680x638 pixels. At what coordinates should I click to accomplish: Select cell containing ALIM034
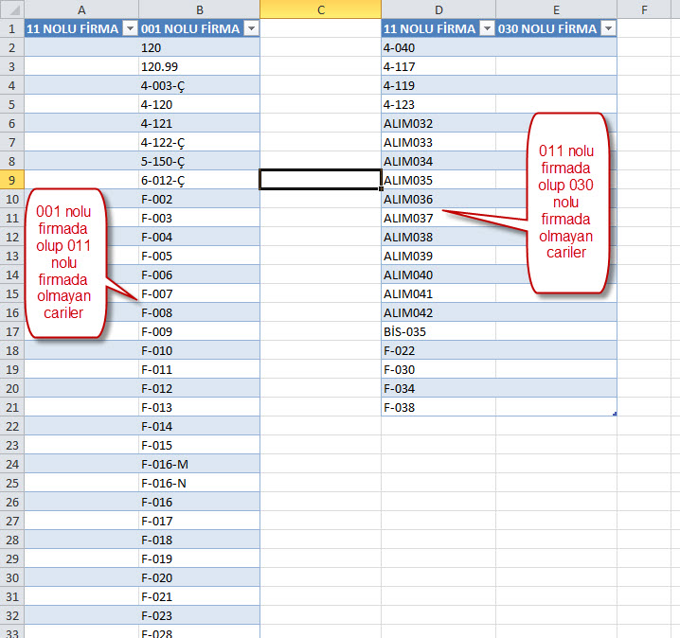pyautogui.click(x=438, y=161)
